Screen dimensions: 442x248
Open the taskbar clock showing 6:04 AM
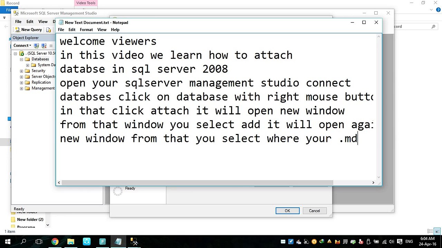click(427, 241)
